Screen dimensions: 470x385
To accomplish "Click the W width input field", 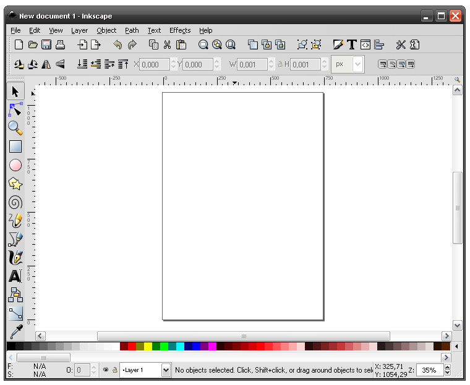I will (x=252, y=64).
